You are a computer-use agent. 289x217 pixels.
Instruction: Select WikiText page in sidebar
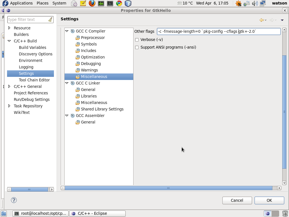(22, 112)
